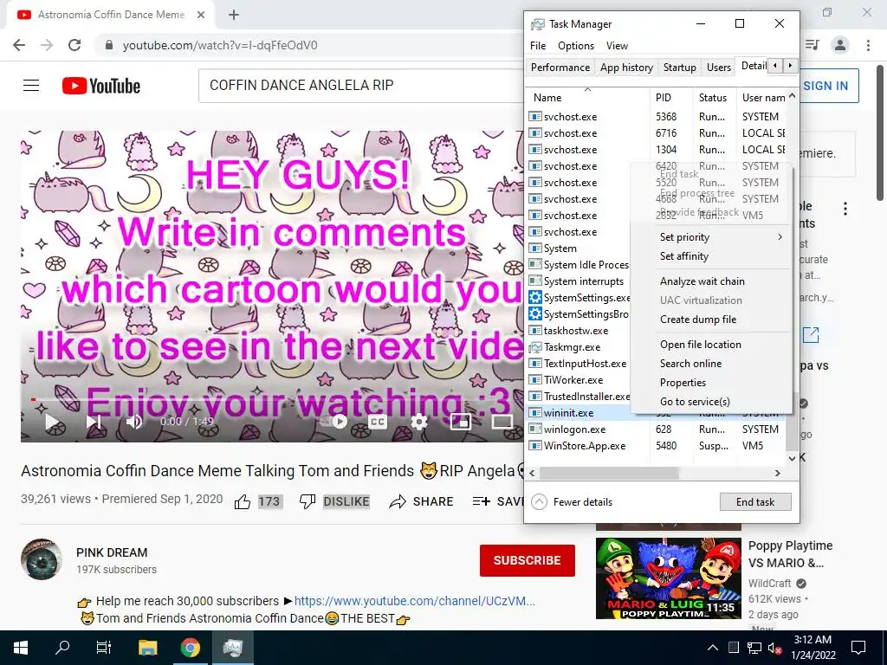Image resolution: width=887 pixels, height=665 pixels.
Task: Open Chrome profile avatar icon
Action: [840, 45]
